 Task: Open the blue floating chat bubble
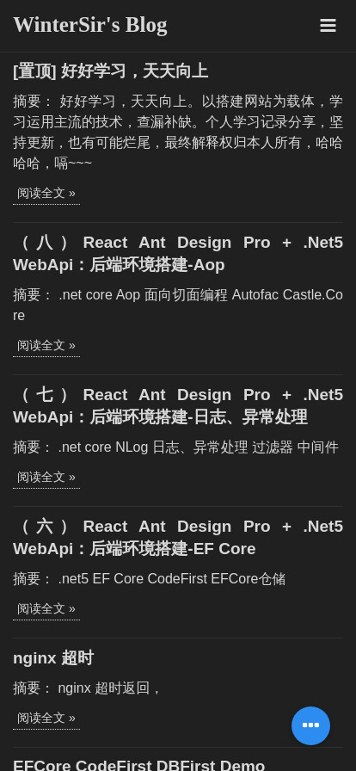(310, 725)
